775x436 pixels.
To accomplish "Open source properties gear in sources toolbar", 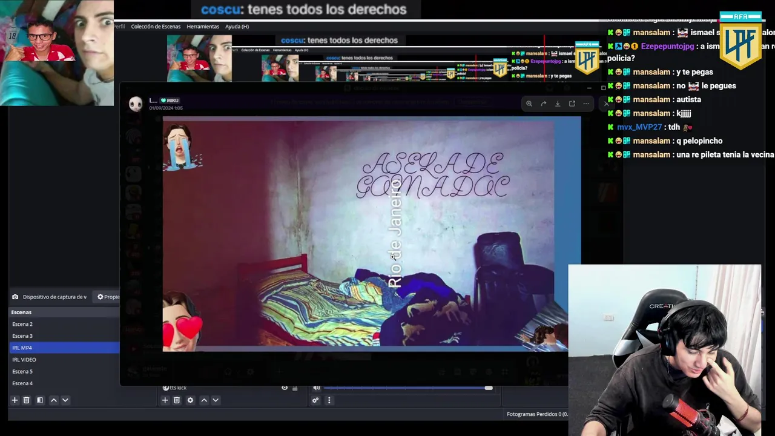I will pos(190,400).
